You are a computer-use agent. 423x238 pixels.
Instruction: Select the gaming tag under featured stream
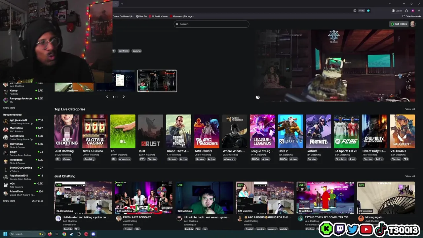[137, 51]
